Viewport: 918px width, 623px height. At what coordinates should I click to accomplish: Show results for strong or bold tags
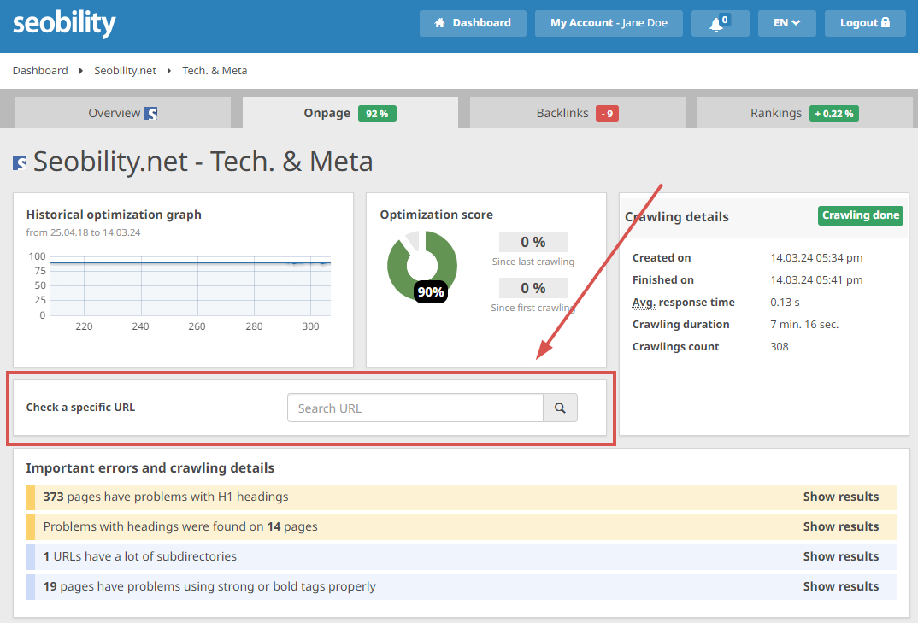point(840,586)
